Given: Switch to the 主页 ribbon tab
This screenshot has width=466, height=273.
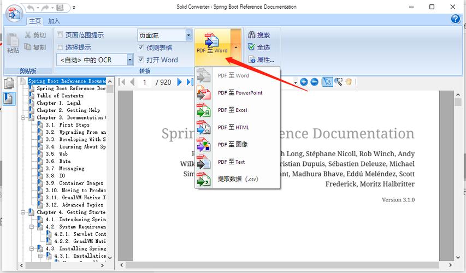Looking at the screenshot, I should point(35,21).
